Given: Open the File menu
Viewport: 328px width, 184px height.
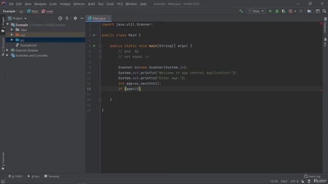Looking at the screenshot, I should 11,4.
